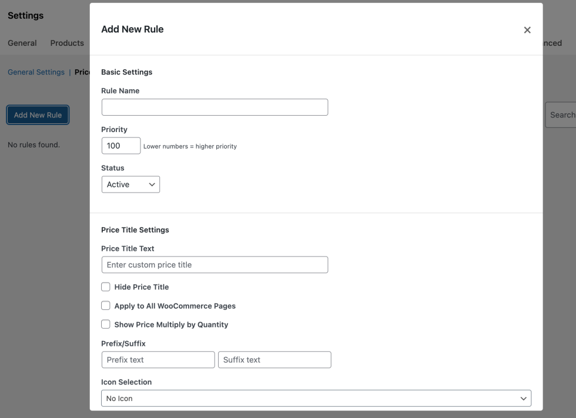Screen dimensions: 576x418
Task: Click the Add New Rule dialog title
Action: (133, 29)
